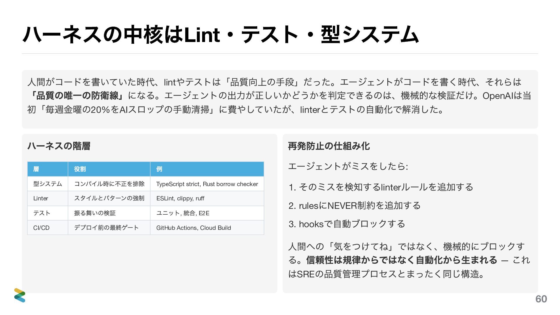Click list item about hooks自動ブロック
560x315 pixels.
click(x=347, y=224)
